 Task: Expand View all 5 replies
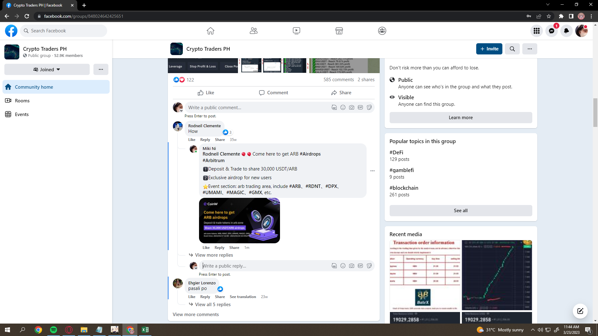pos(212,305)
